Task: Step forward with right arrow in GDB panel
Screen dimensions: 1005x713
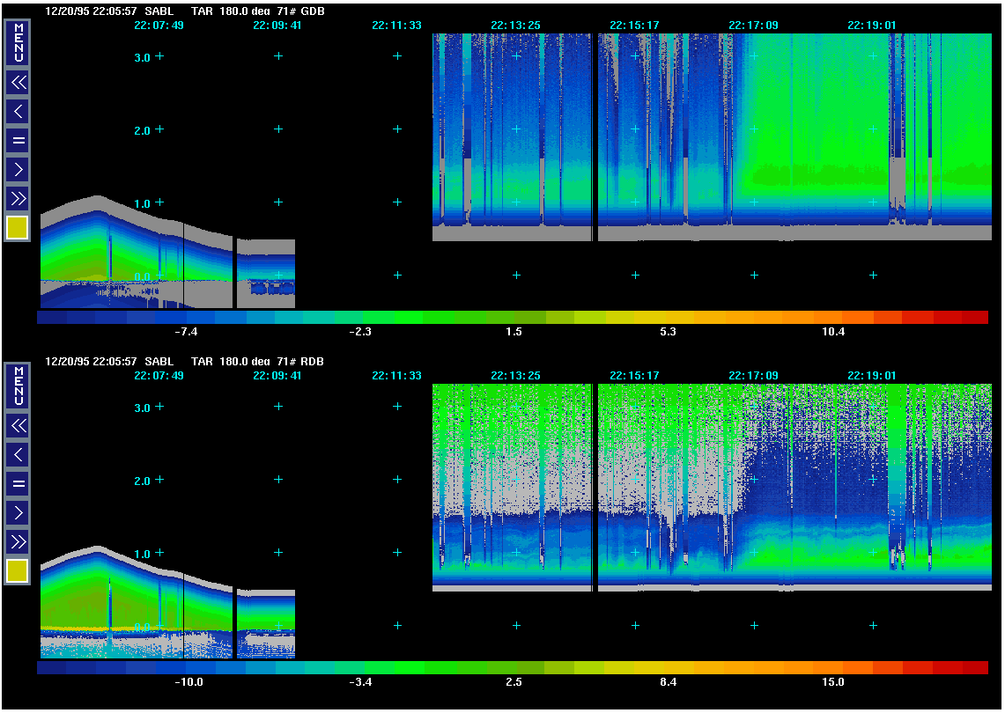Action: [18, 168]
